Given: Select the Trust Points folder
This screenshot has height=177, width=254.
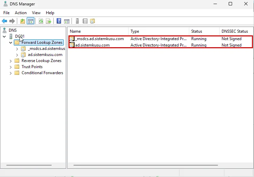Looking at the screenshot, I should click(x=32, y=67).
